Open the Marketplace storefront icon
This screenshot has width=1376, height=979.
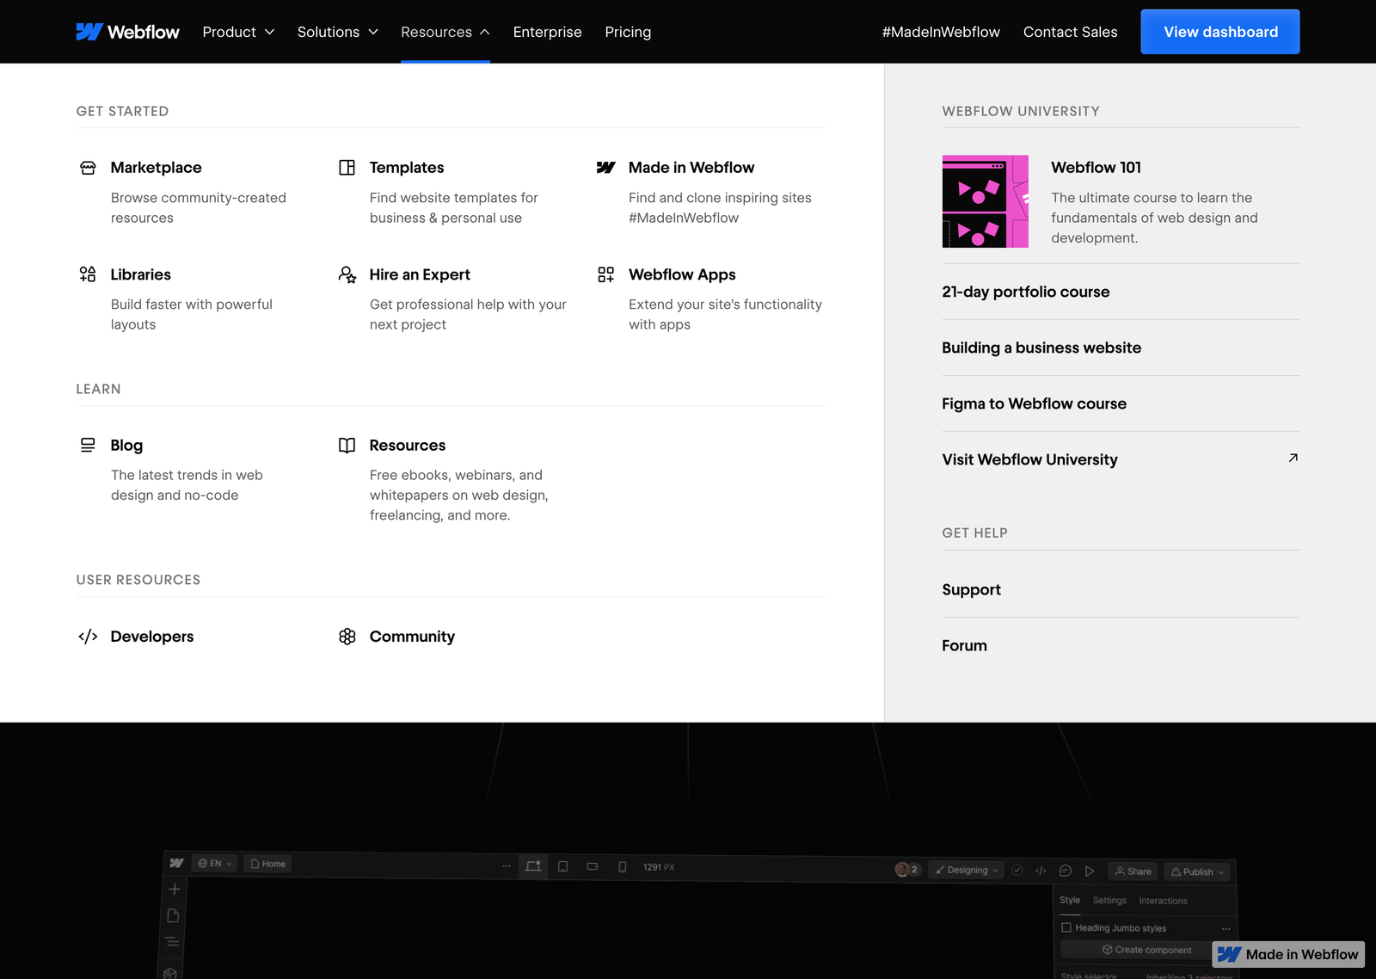pos(88,168)
